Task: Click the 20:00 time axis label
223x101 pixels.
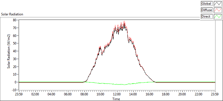Action: click(x=182, y=94)
